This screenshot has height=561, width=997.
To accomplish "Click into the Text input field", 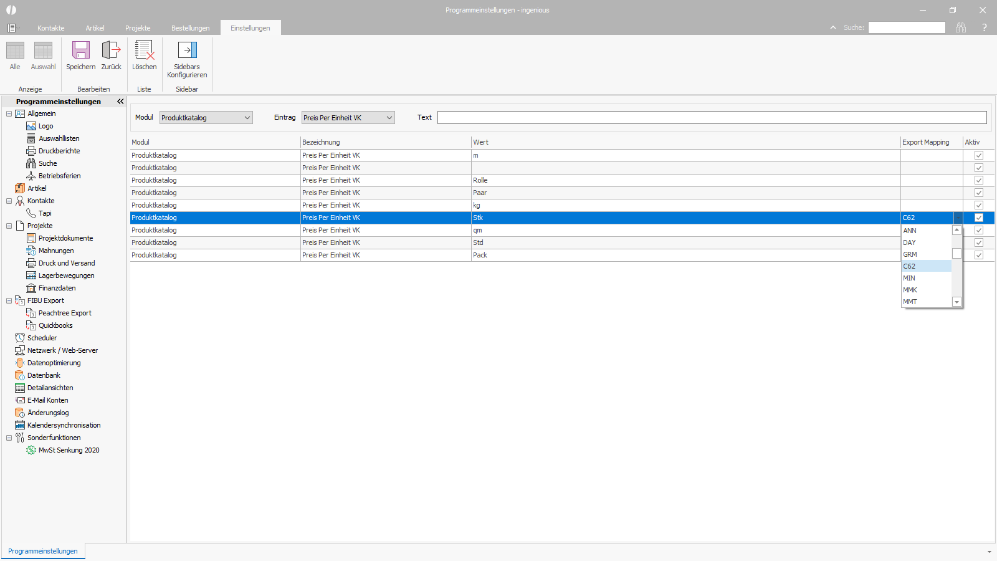I will 712,117.
